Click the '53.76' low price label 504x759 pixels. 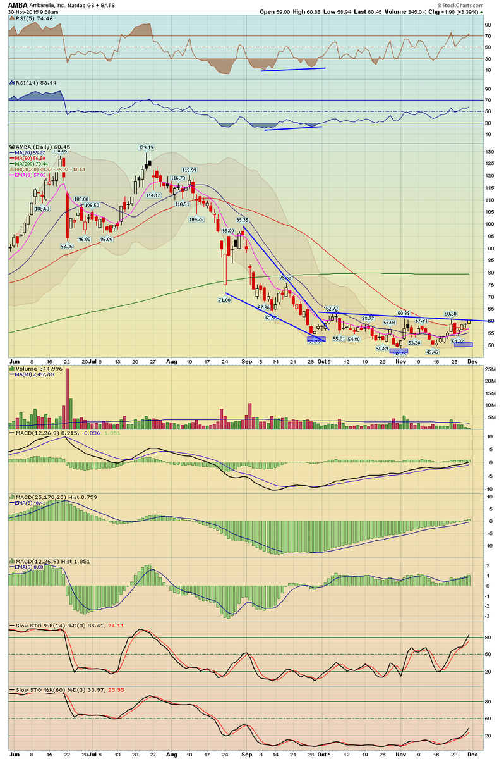[315, 342]
